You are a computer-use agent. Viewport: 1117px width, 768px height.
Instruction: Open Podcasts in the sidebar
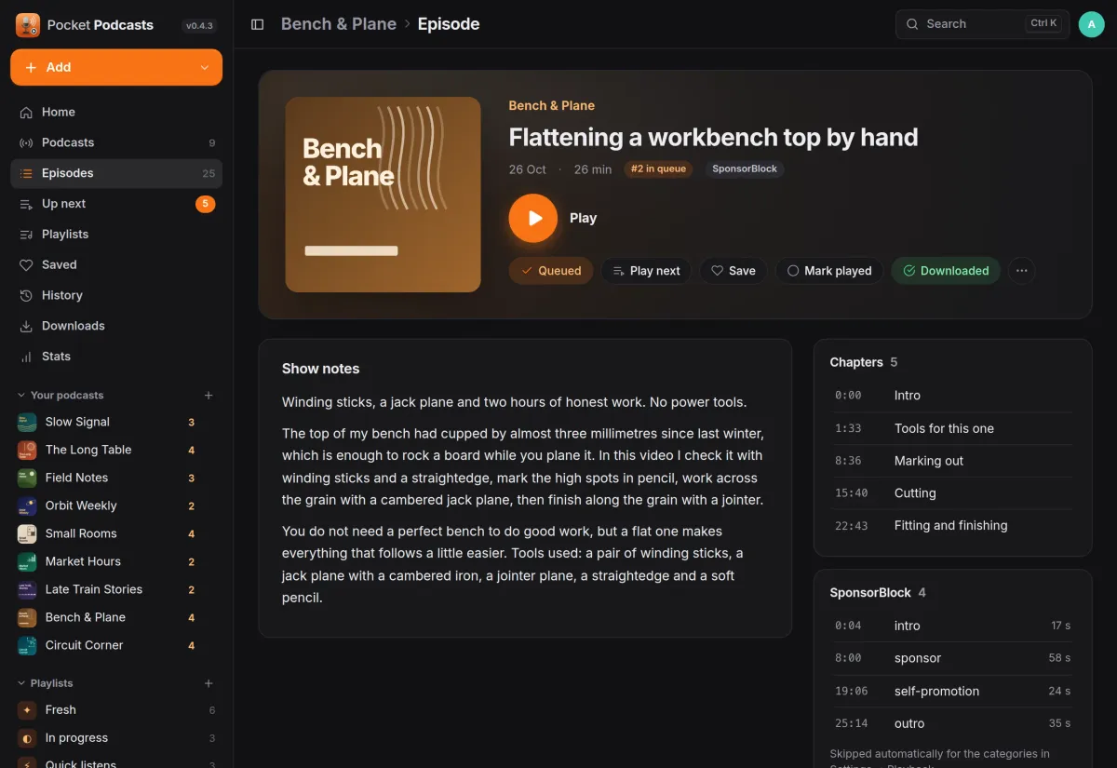click(116, 142)
